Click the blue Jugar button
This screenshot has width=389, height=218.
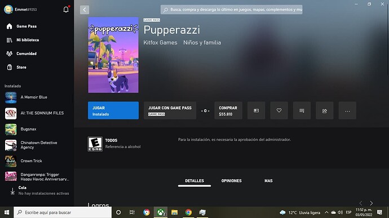coord(113,110)
